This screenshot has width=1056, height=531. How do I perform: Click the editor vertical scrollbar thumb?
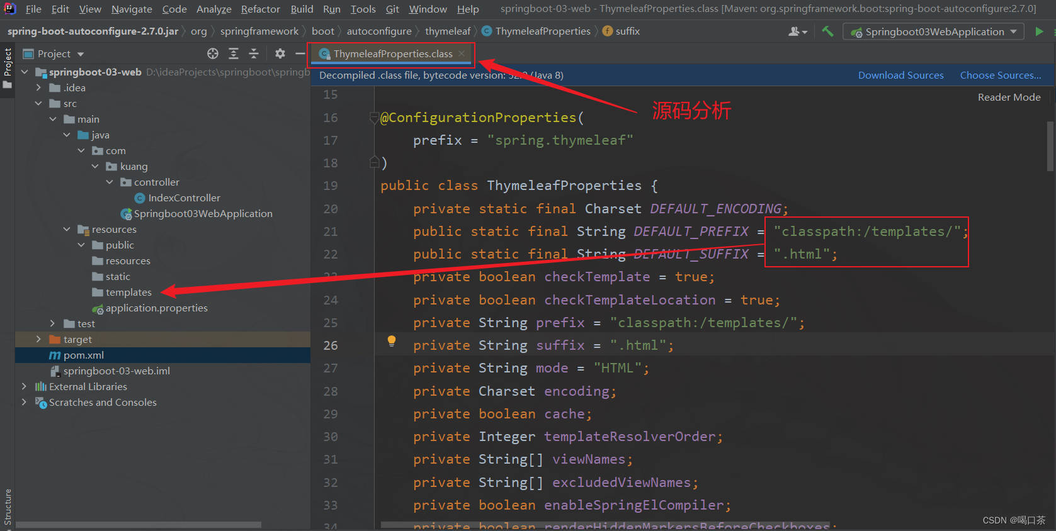1050,146
